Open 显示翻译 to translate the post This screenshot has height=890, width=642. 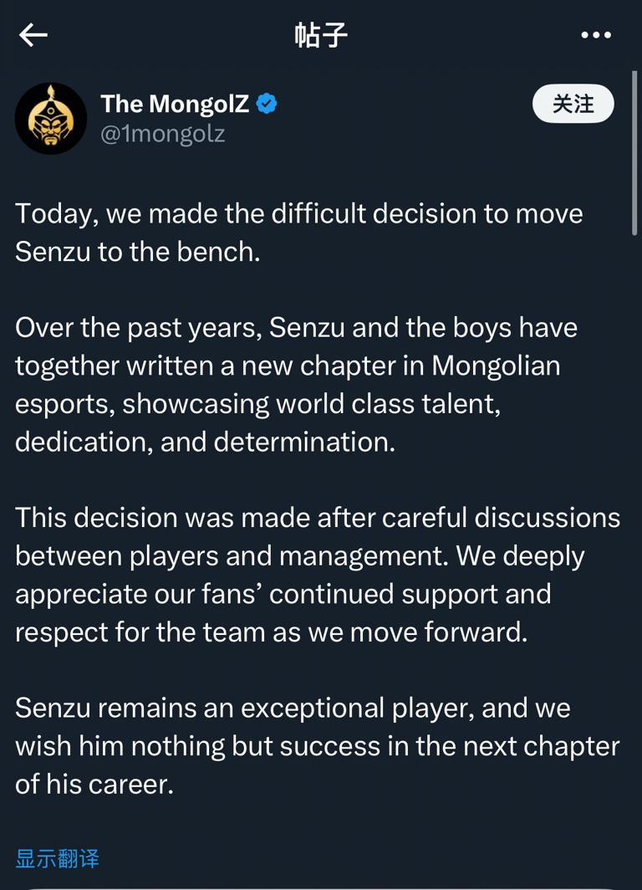point(58,858)
